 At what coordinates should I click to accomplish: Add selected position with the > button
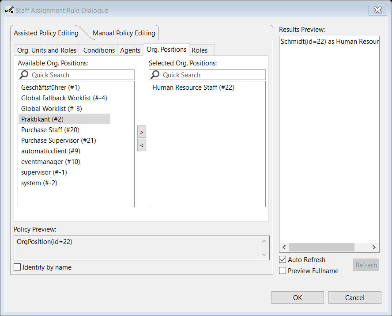point(142,132)
